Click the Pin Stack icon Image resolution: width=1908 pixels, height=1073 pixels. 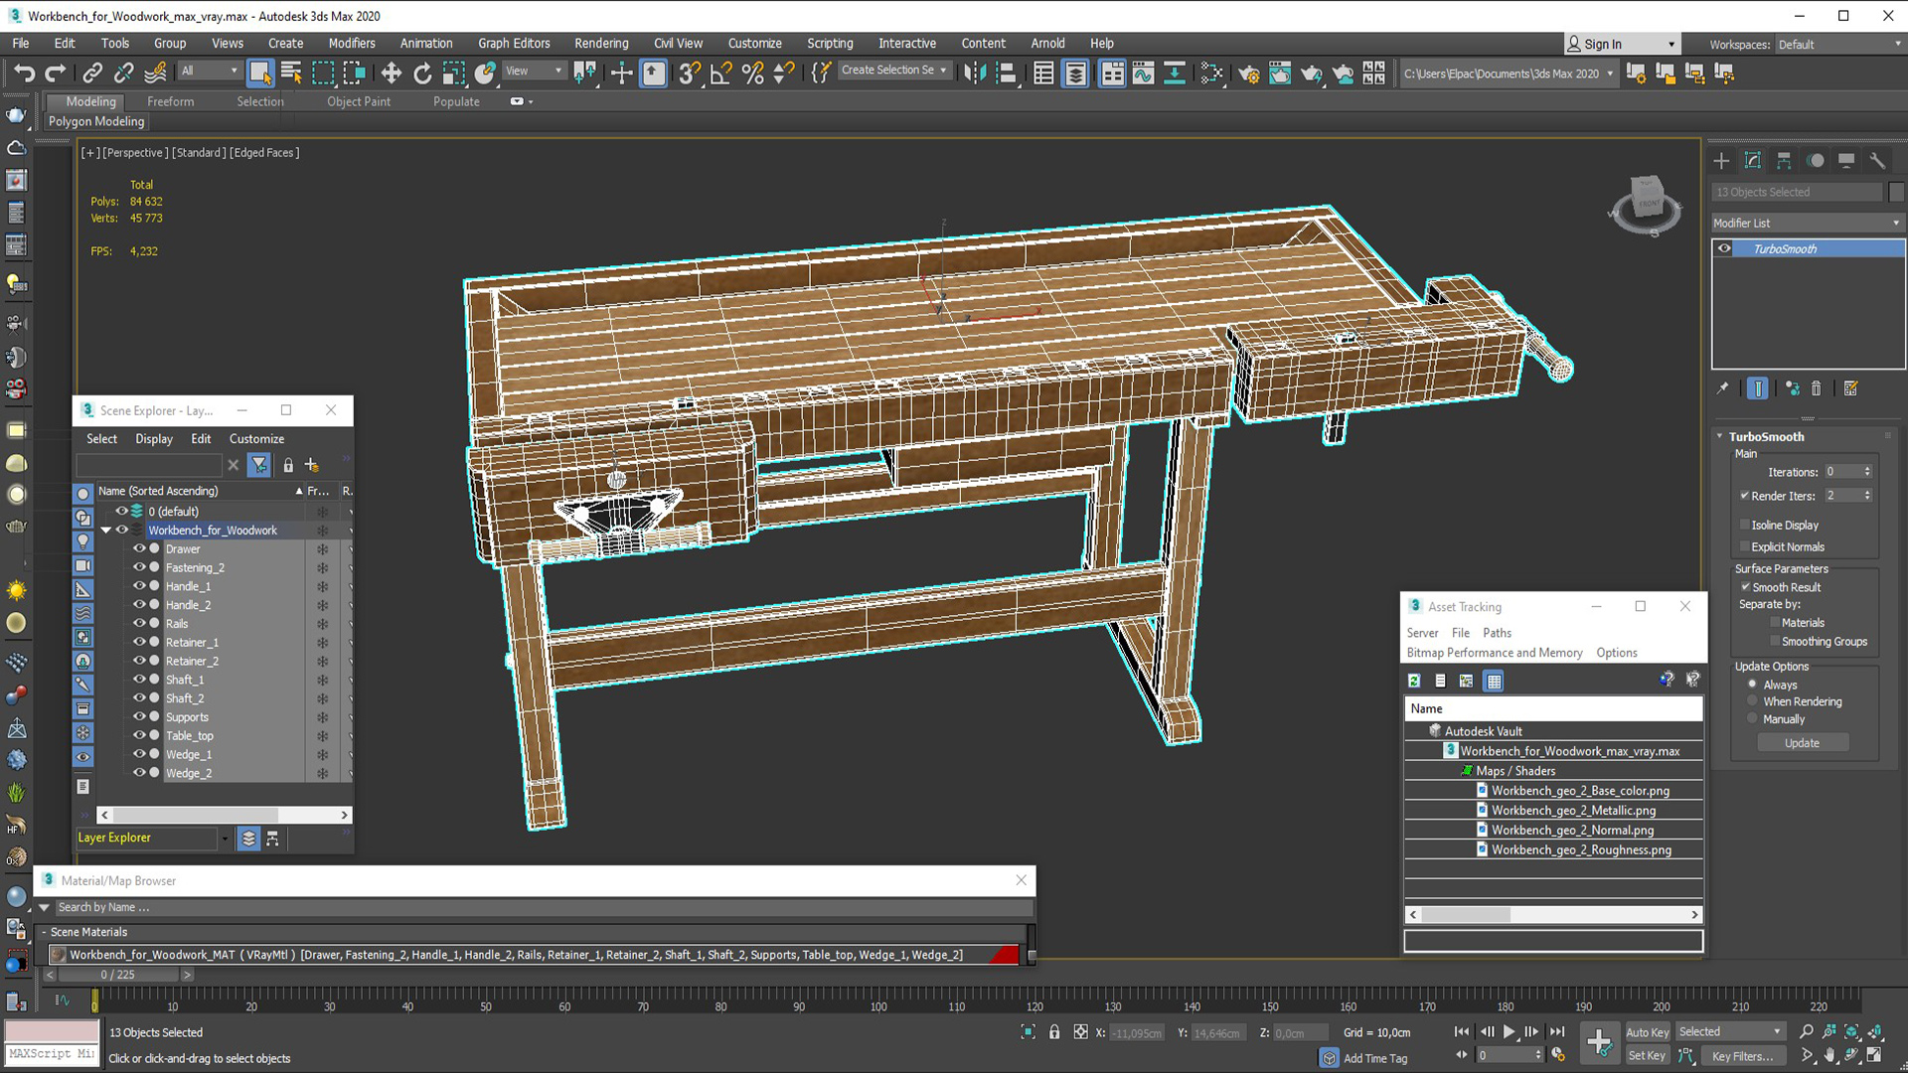[x=1723, y=388]
